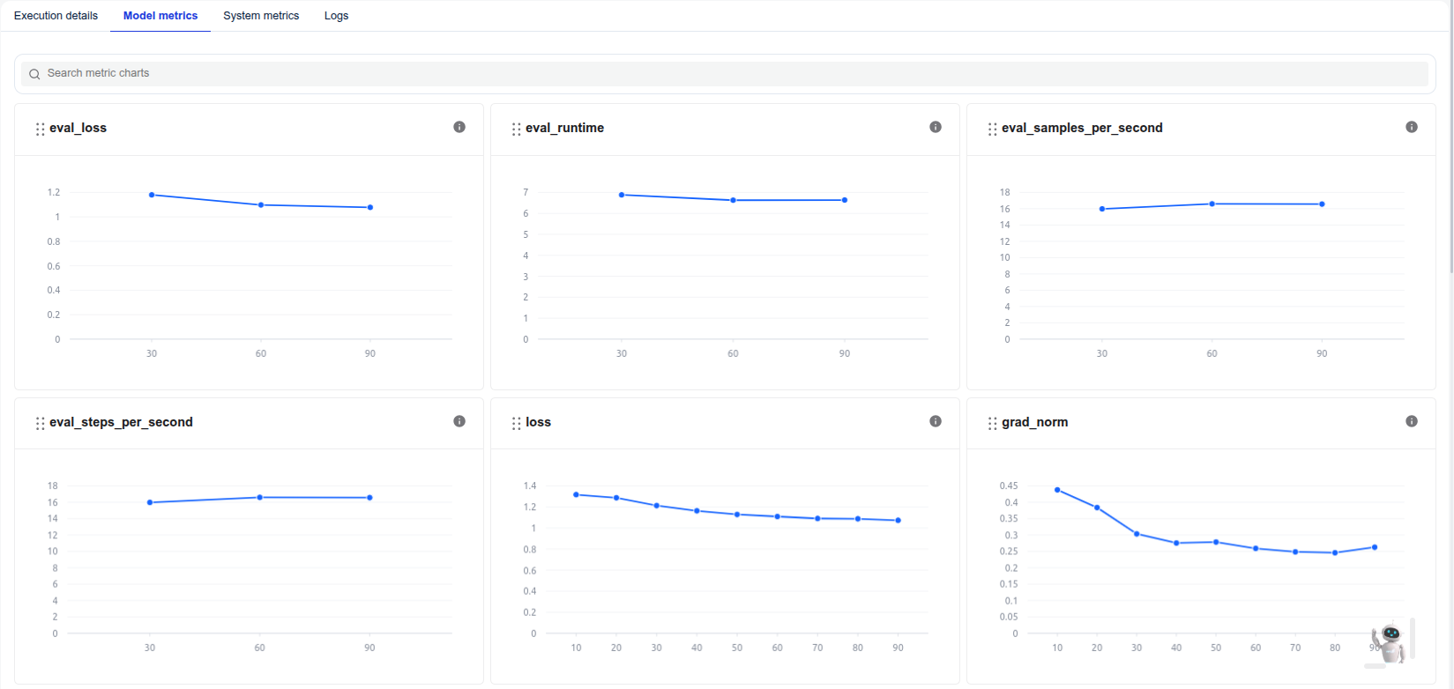The width and height of the screenshot is (1454, 689).
Task: Click the eval_samples_per_second info icon
Action: pos(1412,127)
